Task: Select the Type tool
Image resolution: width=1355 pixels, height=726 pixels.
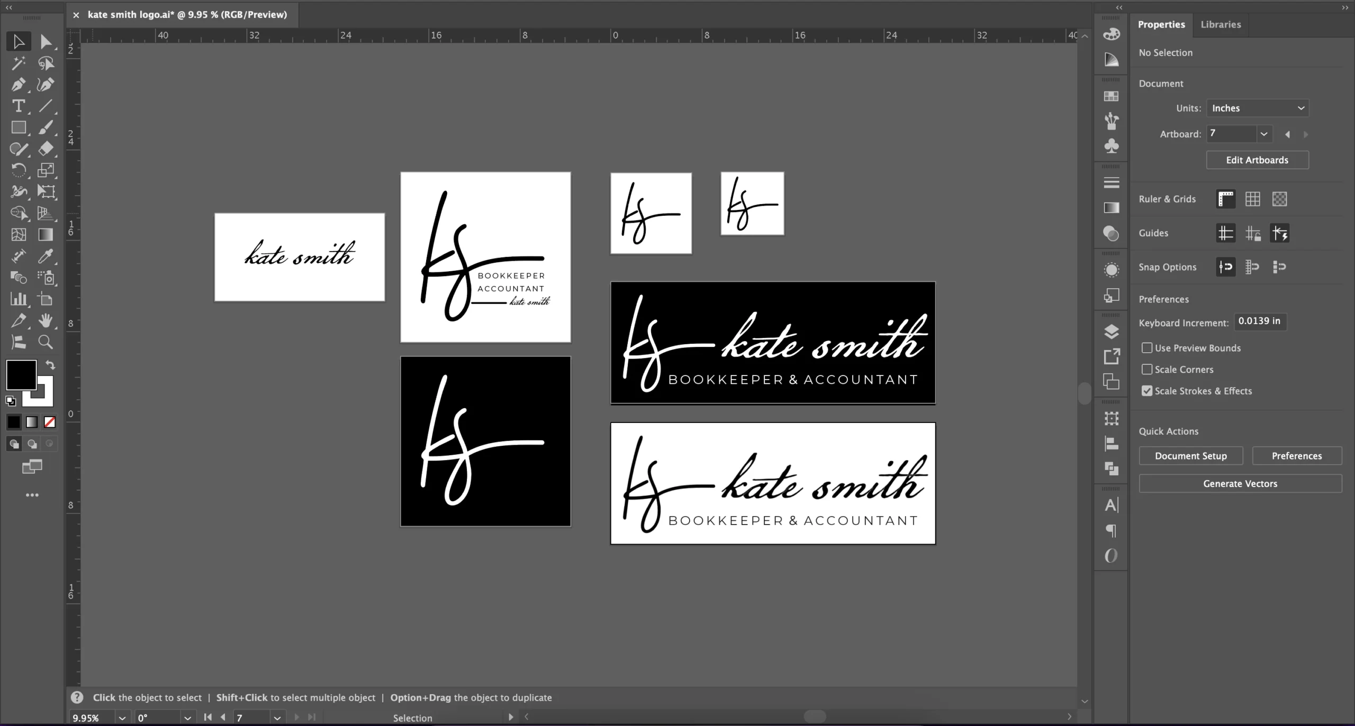Action: (18, 106)
